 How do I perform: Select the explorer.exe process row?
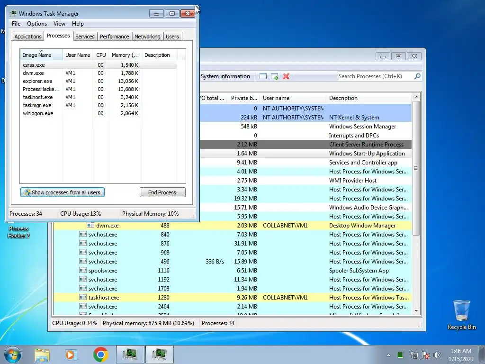point(99,81)
